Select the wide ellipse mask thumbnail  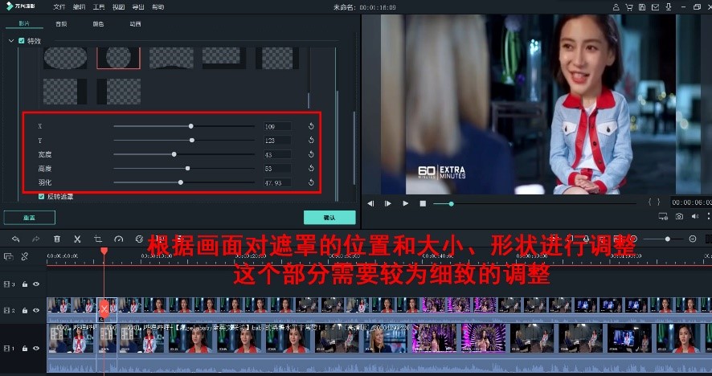[x=65, y=58]
